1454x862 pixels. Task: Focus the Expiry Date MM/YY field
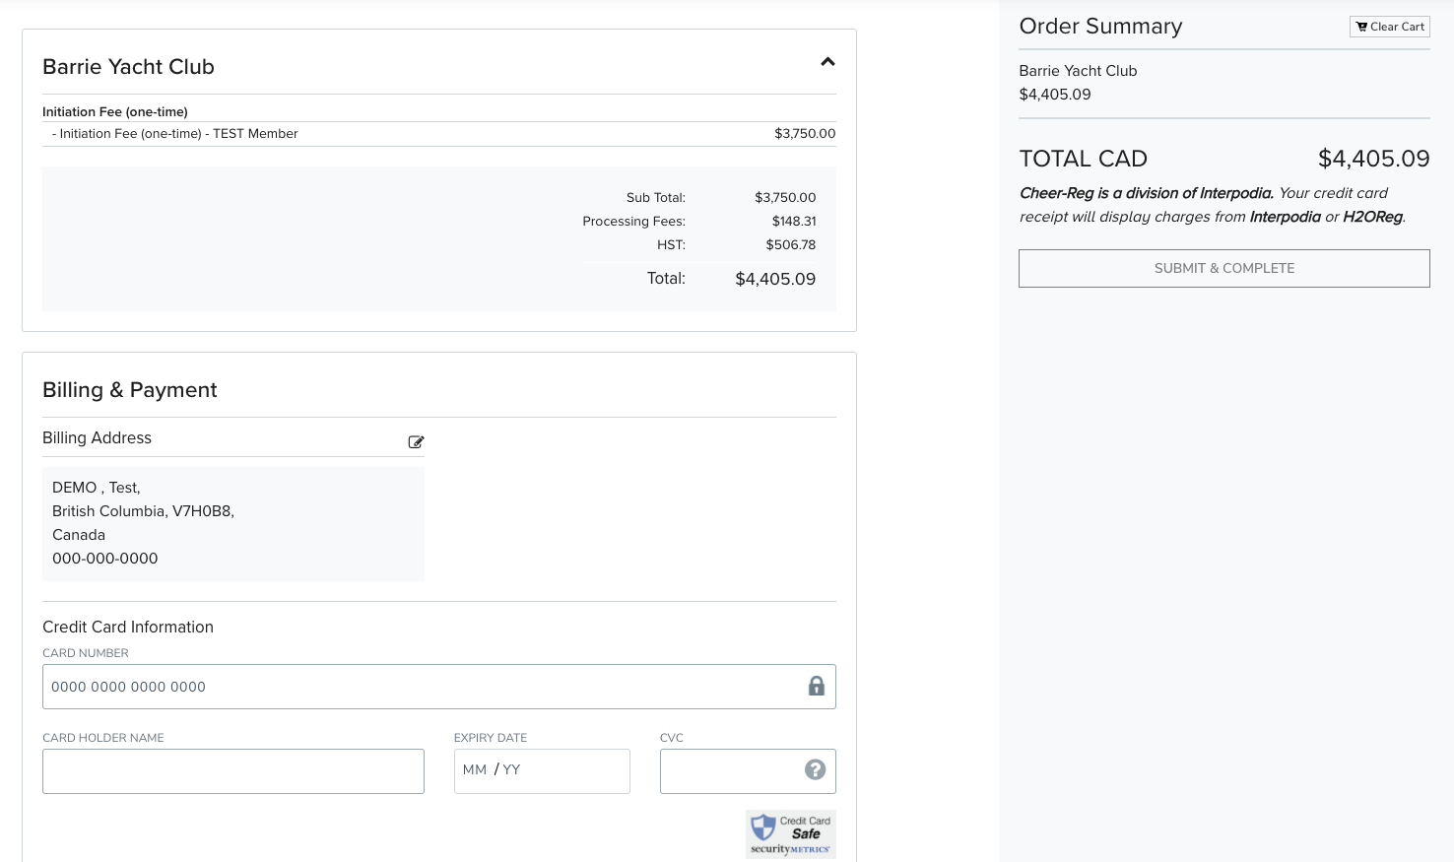click(542, 771)
